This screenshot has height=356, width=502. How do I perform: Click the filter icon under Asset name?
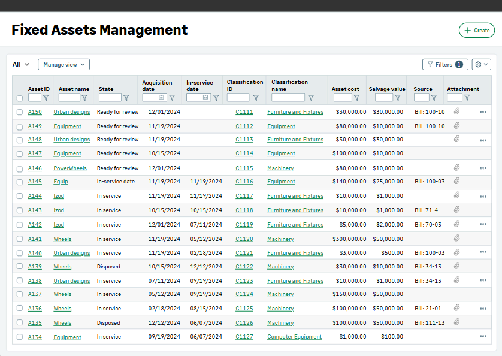pyautogui.click(x=84, y=98)
